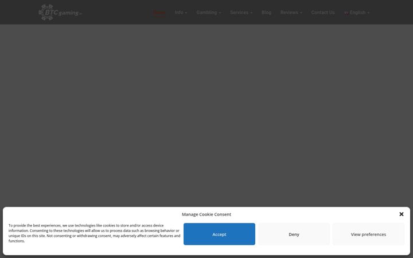413x258 pixels.
Task: Open the Home menu item
Action: pos(159,13)
